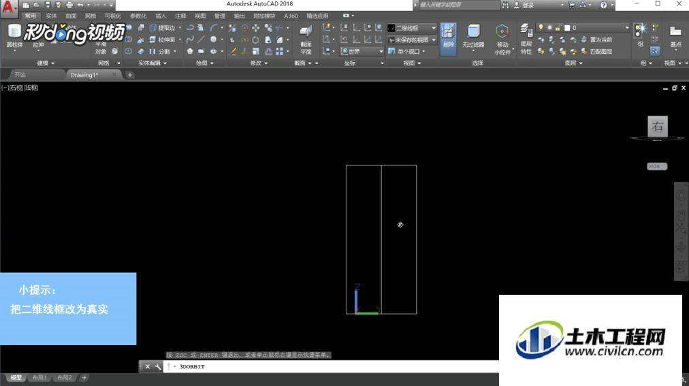Click the 右 face on the ViewCube
Screen dimensions: 689x386
(658, 126)
